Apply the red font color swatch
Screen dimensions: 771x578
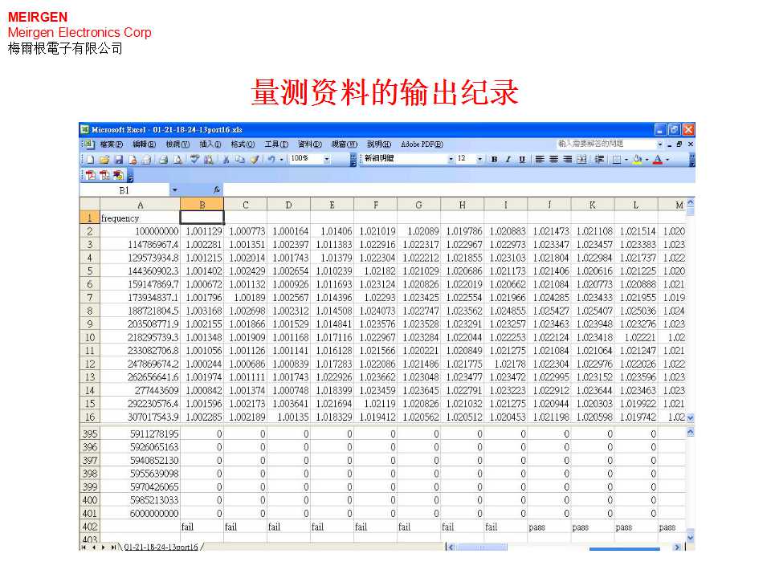pos(657,159)
